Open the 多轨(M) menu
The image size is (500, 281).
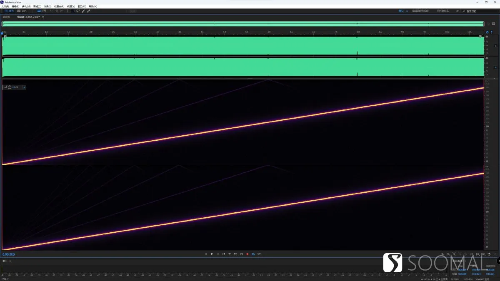click(x=26, y=7)
